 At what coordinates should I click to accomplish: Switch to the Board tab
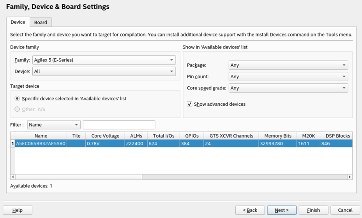[x=41, y=22]
